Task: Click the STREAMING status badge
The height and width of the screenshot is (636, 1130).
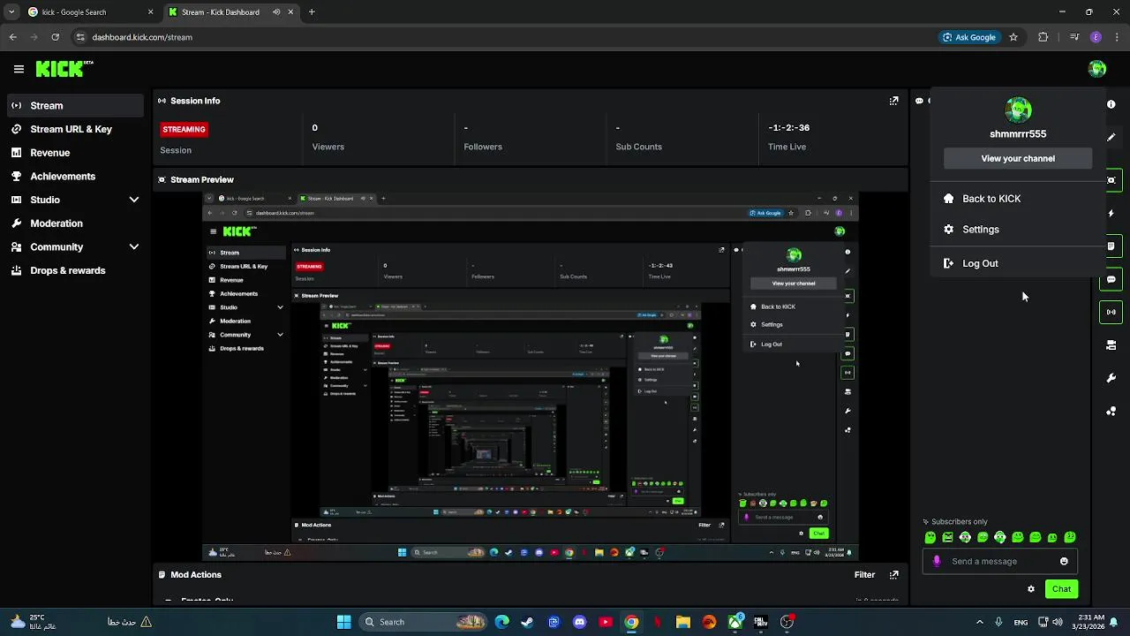Action: click(184, 129)
